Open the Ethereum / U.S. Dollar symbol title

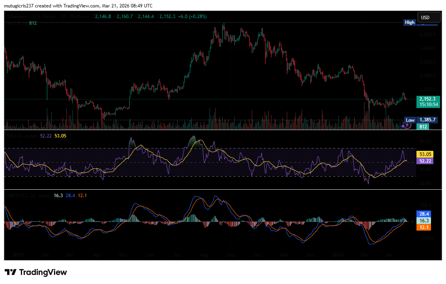coord(48,16)
